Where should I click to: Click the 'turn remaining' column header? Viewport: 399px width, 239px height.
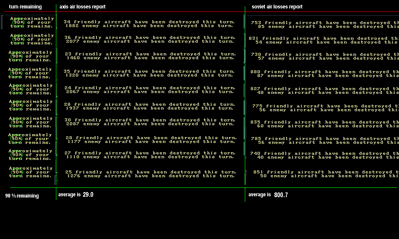25,7
